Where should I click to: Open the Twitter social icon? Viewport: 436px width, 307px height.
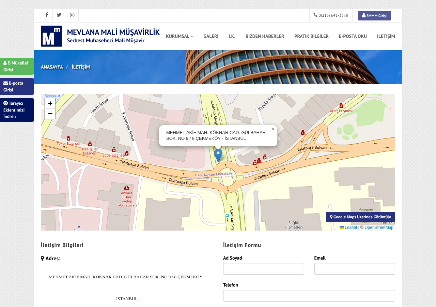pos(59,15)
